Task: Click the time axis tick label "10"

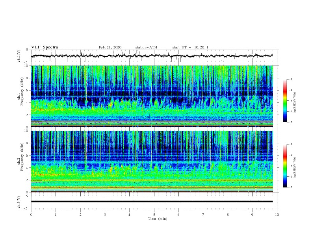Action: (x=277, y=215)
